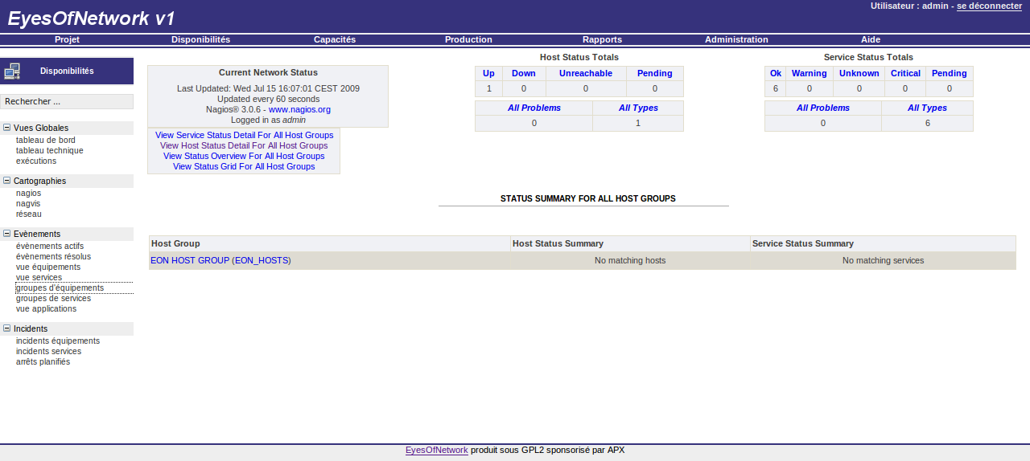Open the Rapports menu

[x=601, y=39]
